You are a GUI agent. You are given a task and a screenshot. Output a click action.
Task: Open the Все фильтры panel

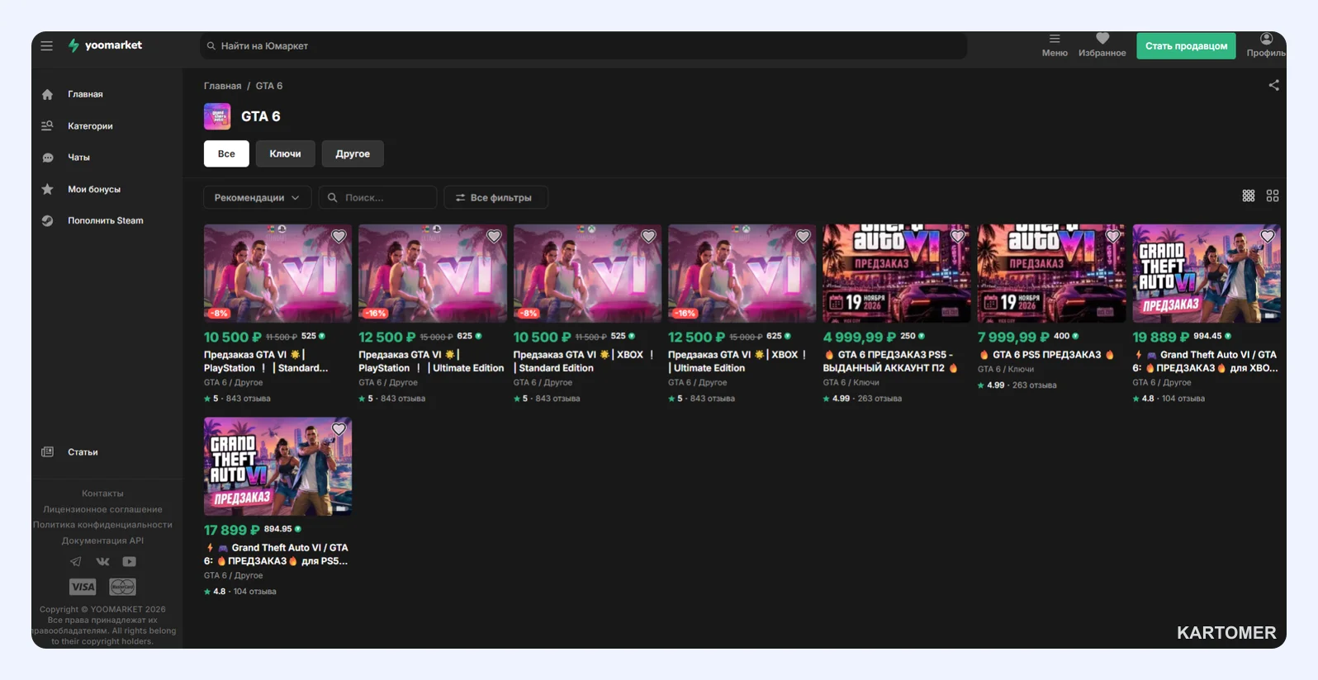click(x=495, y=197)
